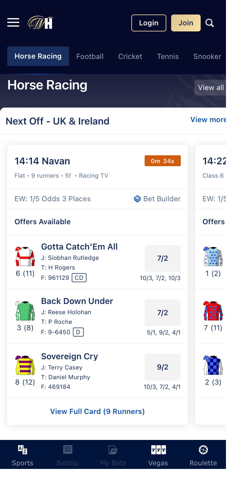Image resolution: width=235 pixels, height=478 pixels.
Task: Open View more for Next Off
Action: tap(208, 120)
